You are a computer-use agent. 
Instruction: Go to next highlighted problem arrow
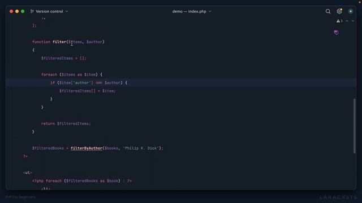pyautogui.click(x=353, y=21)
